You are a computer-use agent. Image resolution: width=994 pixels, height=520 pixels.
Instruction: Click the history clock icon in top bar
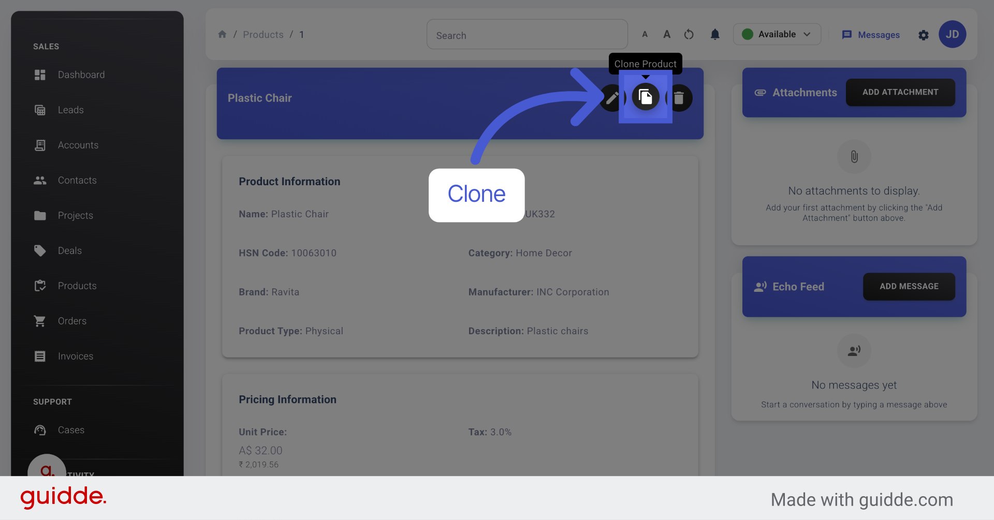[x=689, y=34]
